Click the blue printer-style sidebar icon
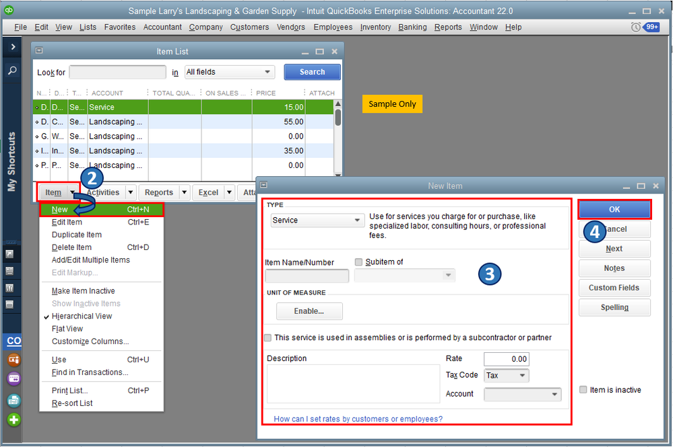The image size is (673, 447). coord(13,401)
